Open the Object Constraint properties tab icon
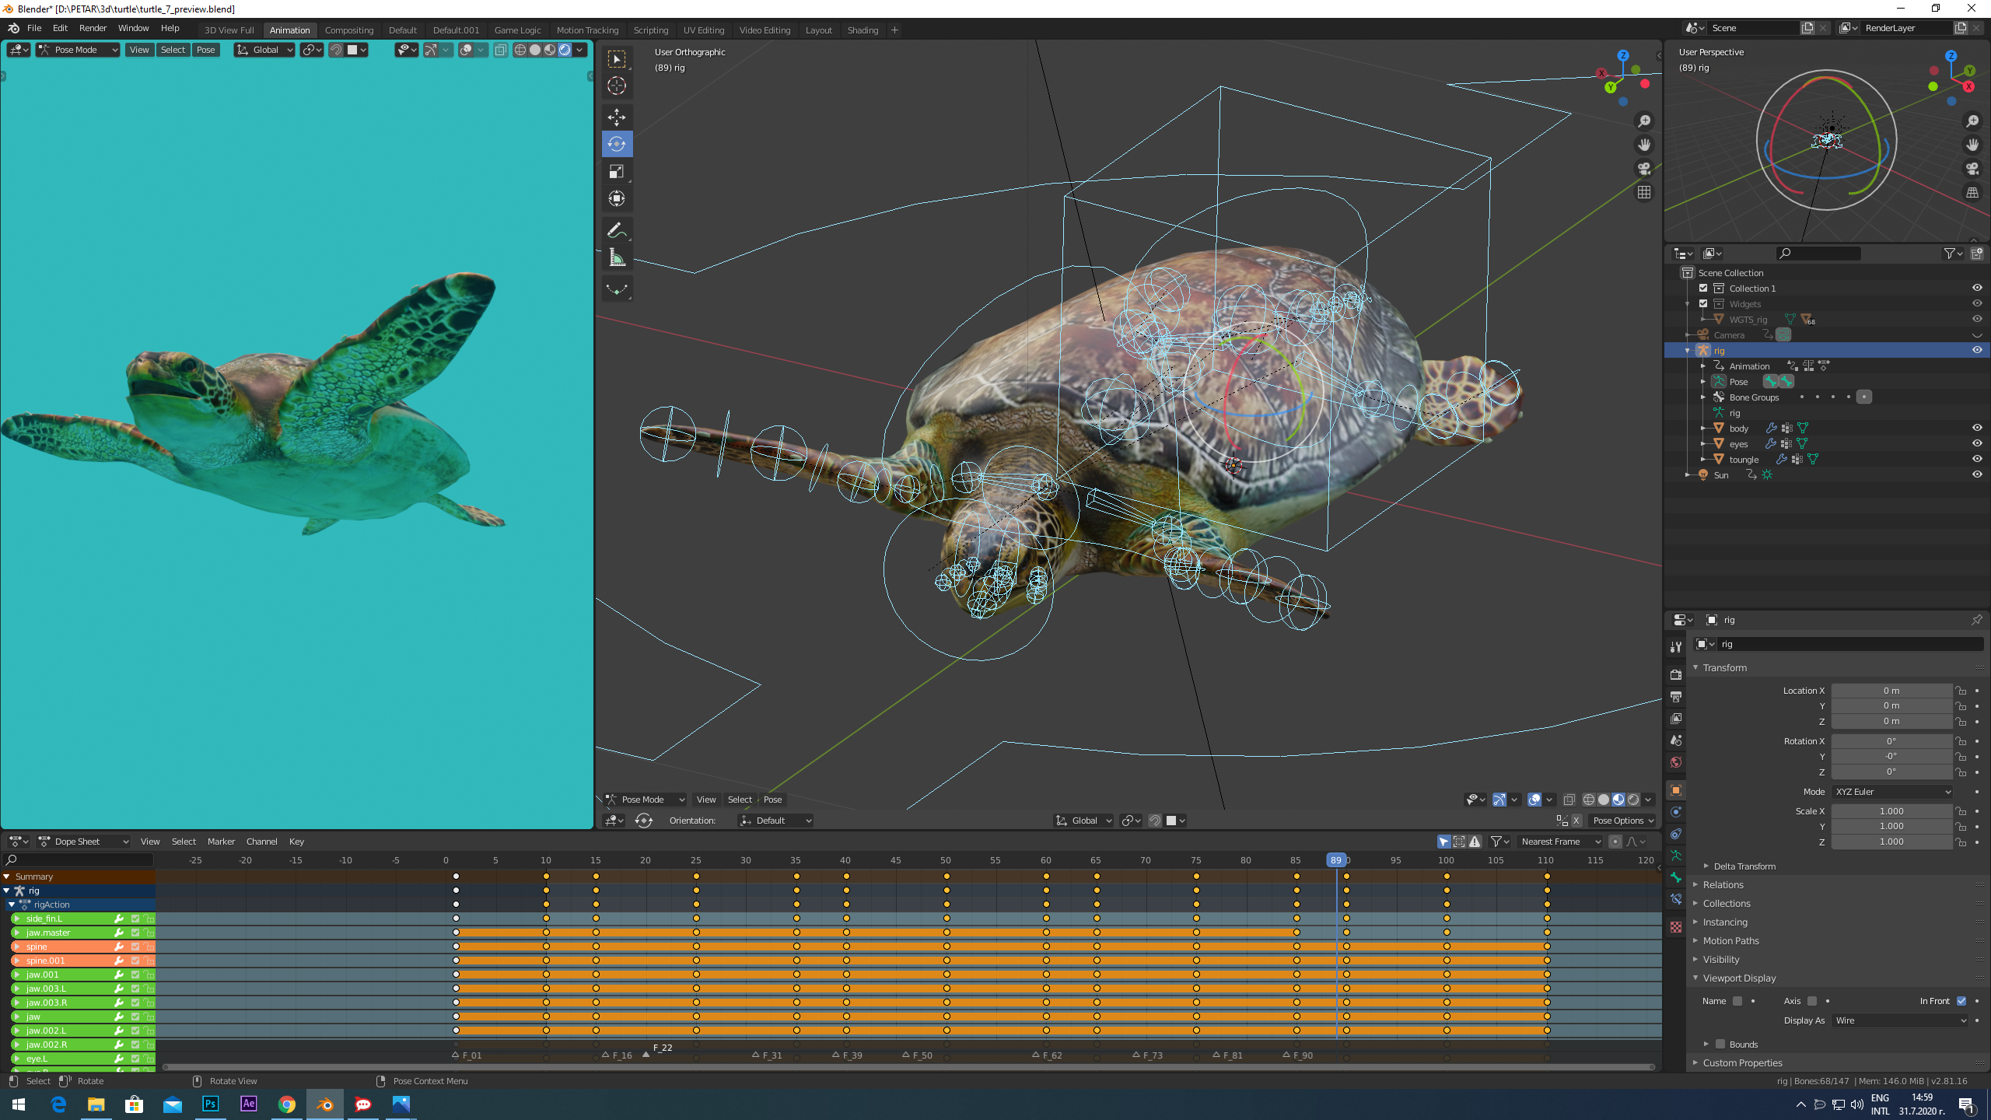This screenshot has width=1991, height=1120. tap(1676, 834)
